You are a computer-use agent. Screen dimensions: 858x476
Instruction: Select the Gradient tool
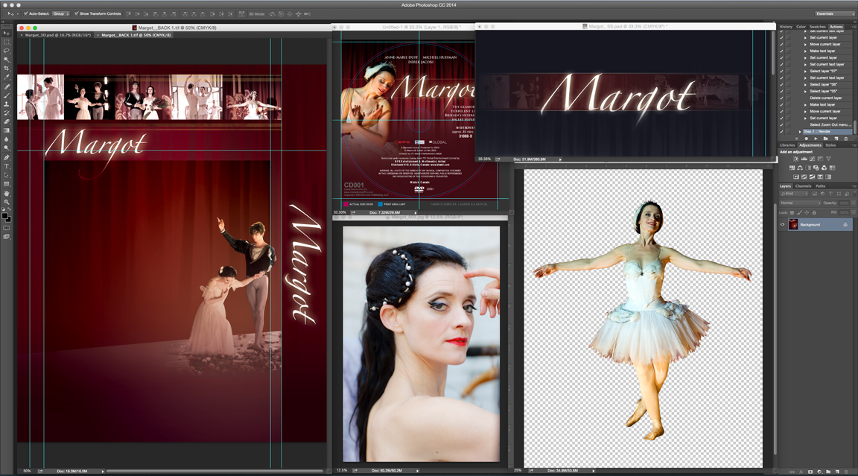(7, 130)
